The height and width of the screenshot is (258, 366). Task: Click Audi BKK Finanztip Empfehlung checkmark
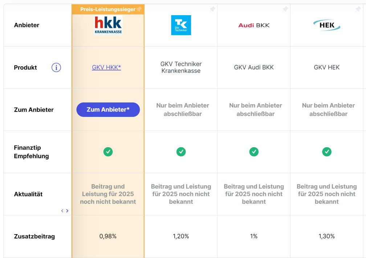point(254,152)
